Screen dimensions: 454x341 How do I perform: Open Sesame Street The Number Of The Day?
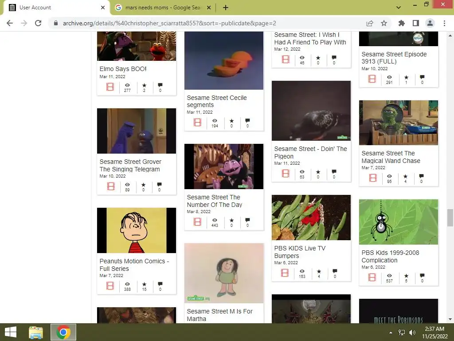(x=214, y=201)
